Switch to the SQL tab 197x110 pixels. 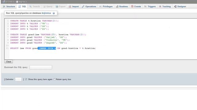click(22, 6)
